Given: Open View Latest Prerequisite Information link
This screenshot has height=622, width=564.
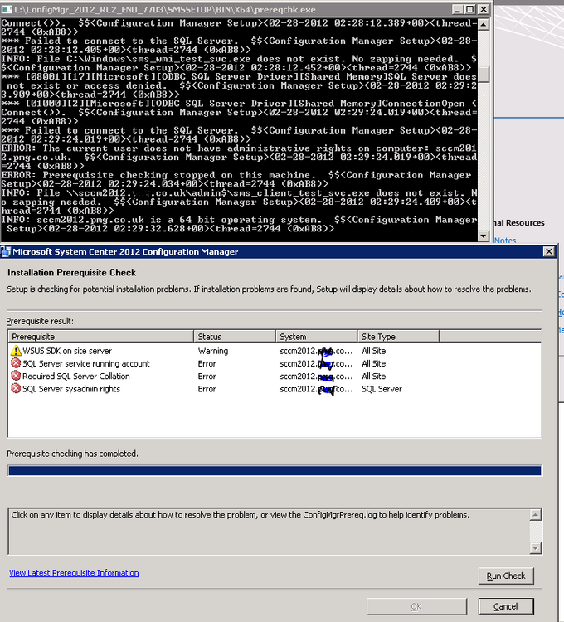Looking at the screenshot, I should 74,573.
